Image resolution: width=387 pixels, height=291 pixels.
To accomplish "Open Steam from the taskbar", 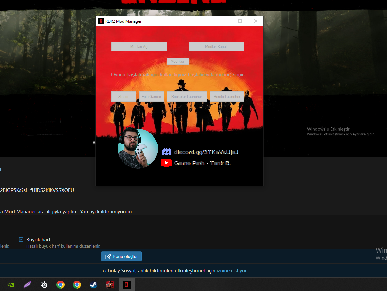I will coord(93,285).
